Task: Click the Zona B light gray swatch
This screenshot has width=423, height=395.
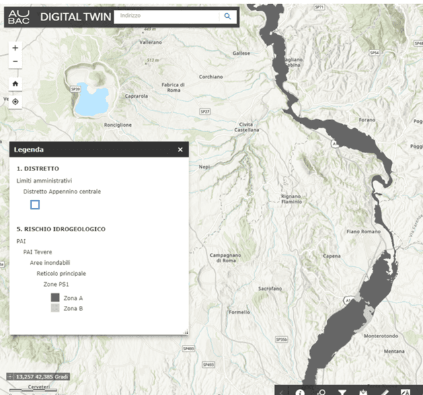Action: (x=56, y=308)
